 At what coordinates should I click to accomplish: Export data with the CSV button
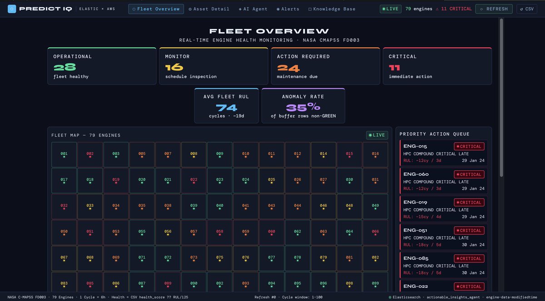(527, 9)
